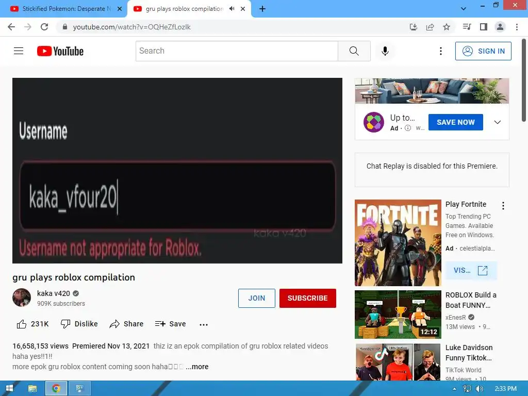Open the xEnesR channel name
Screen dimensions: 528x396
[456, 318]
